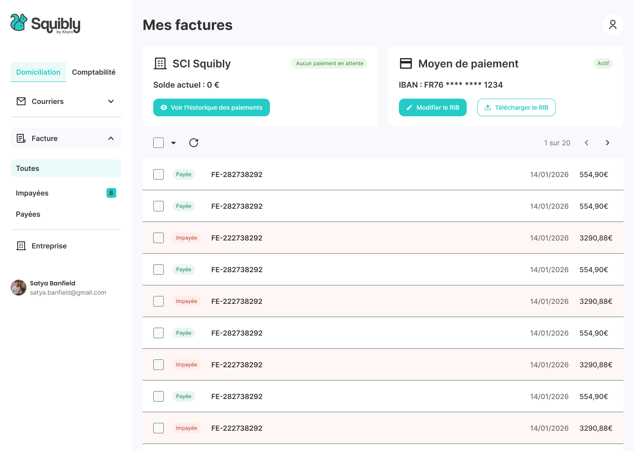Screen dimensions: 634x451
Task: Go to the previous page arrow
Action: 586,143
